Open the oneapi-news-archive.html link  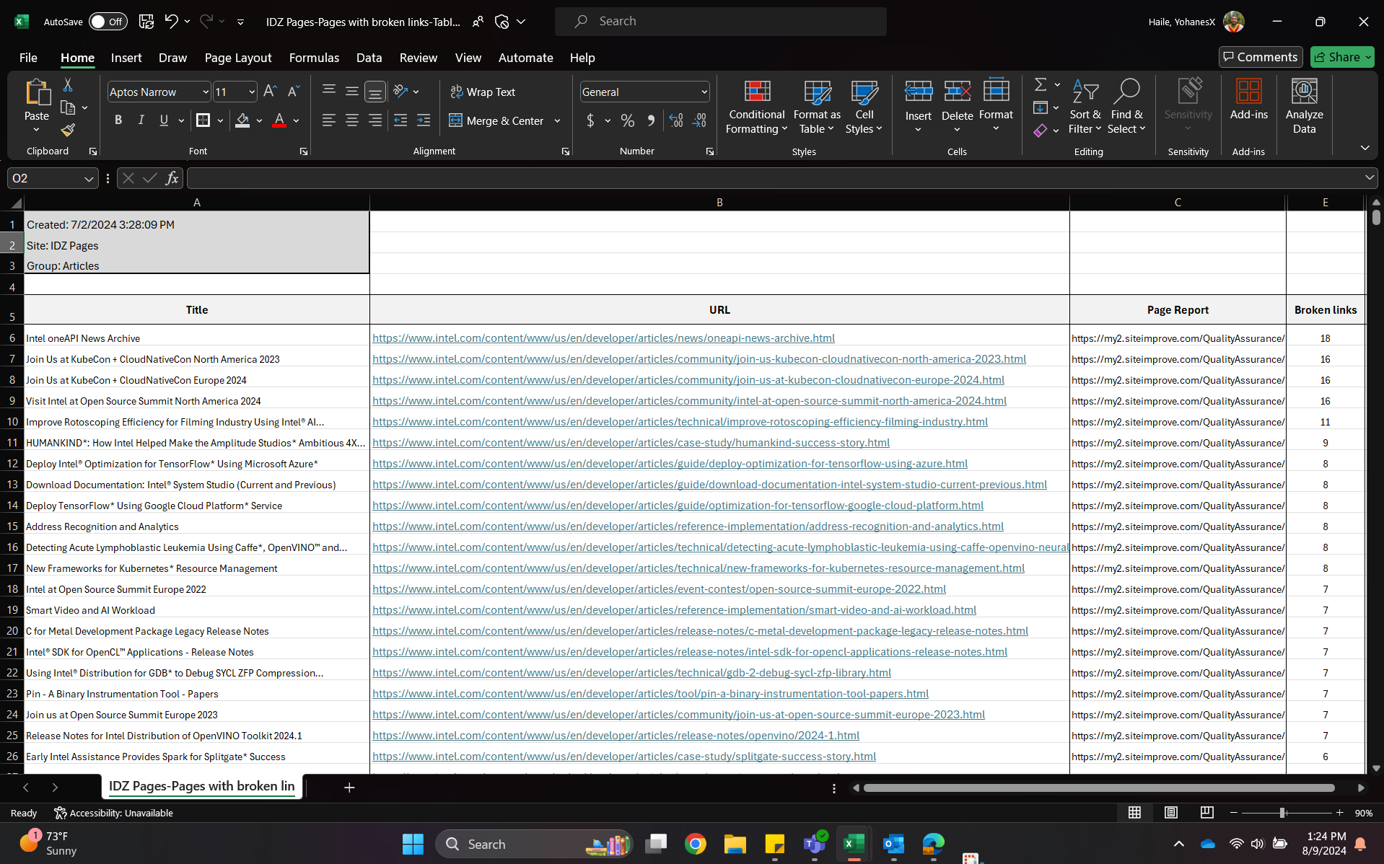click(603, 338)
